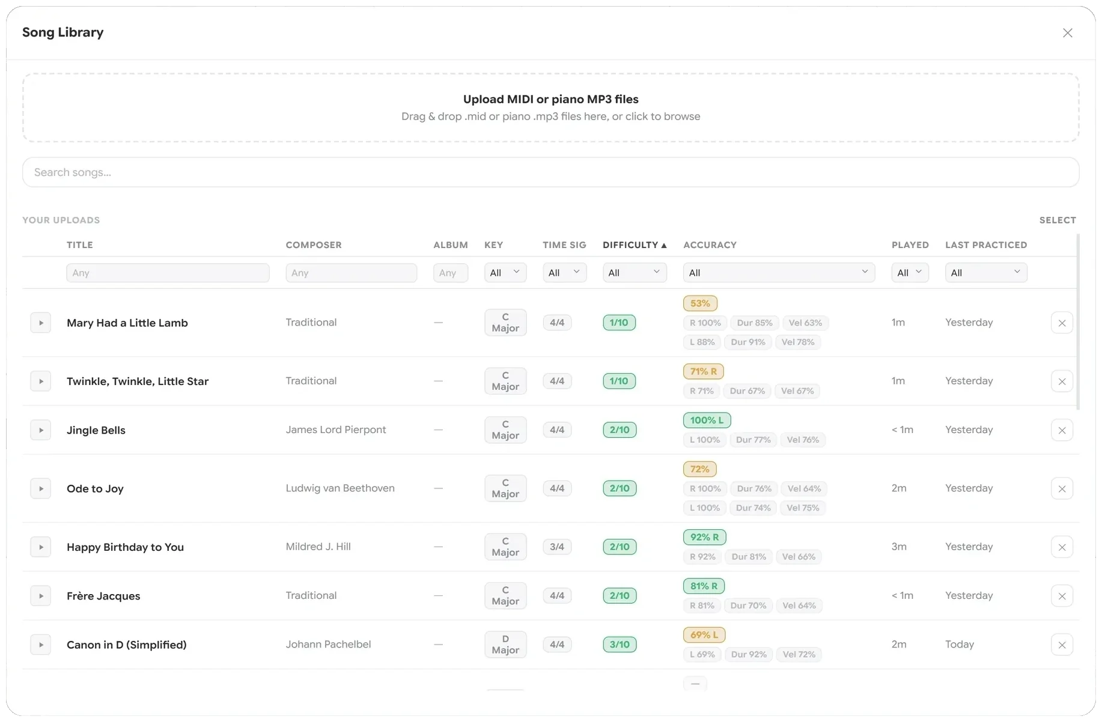
Task: Click the D Major key badge
Action: [505, 645]
